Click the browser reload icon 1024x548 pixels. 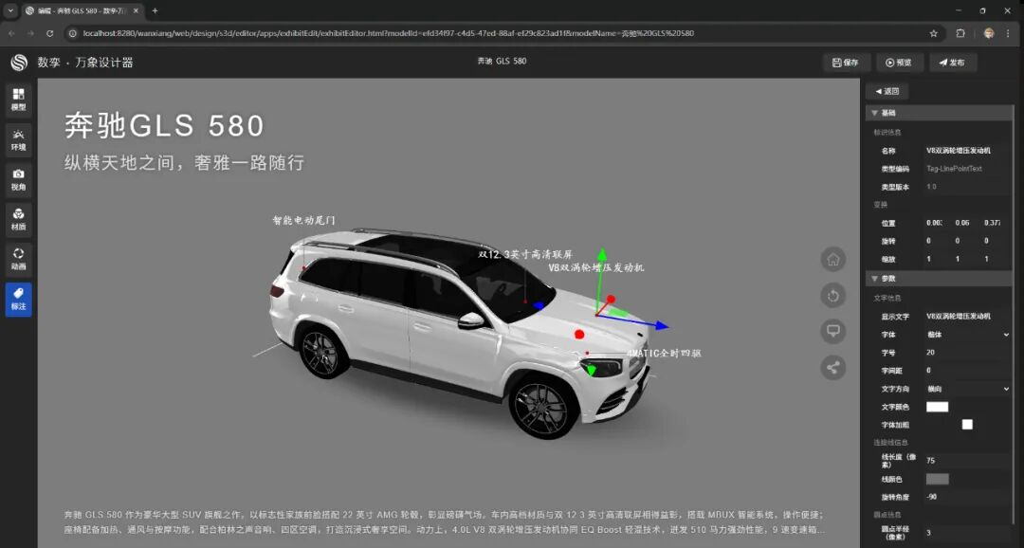[x=49, y=33]
